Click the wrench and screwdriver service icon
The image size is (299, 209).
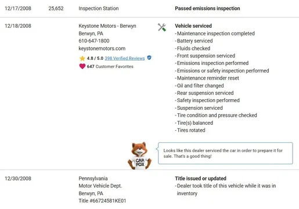pos(162,27)
